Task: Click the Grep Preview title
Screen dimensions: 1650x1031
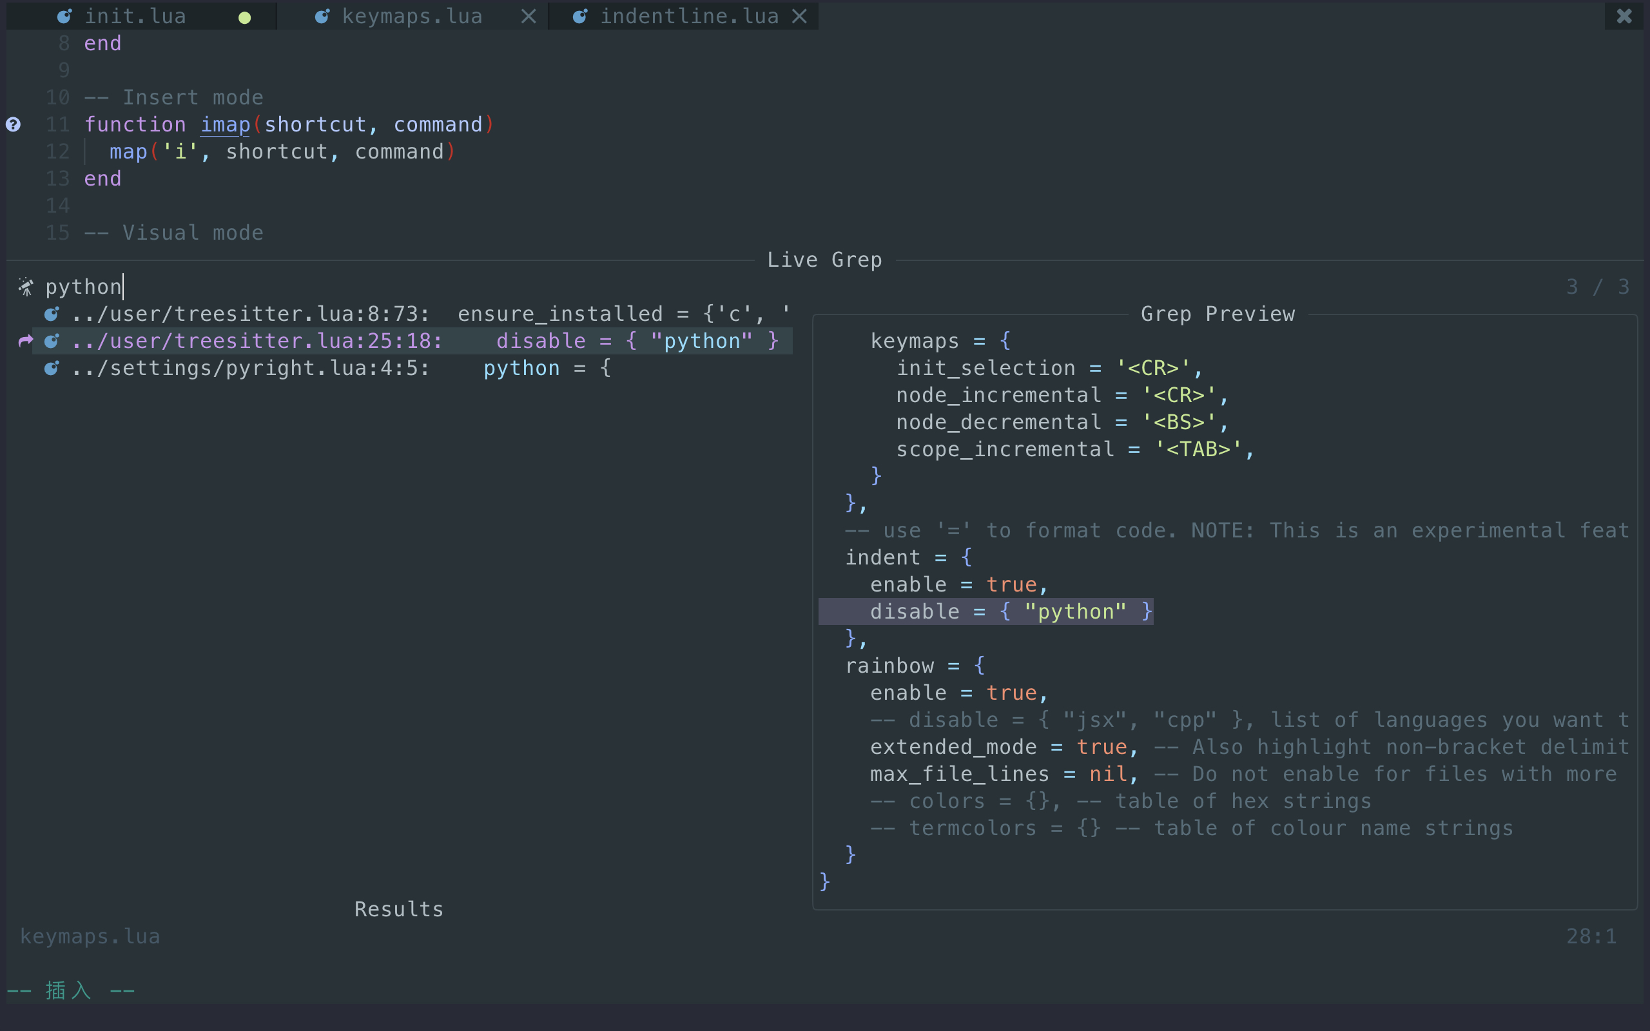Action: pos(1218,314)
